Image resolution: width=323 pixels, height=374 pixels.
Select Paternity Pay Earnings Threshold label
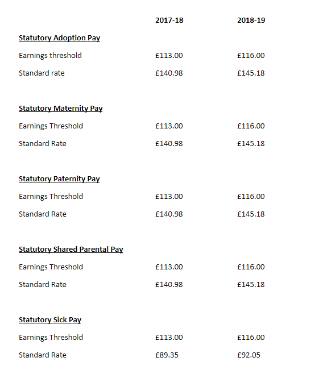pyautogui.click(x=51, y=197)
